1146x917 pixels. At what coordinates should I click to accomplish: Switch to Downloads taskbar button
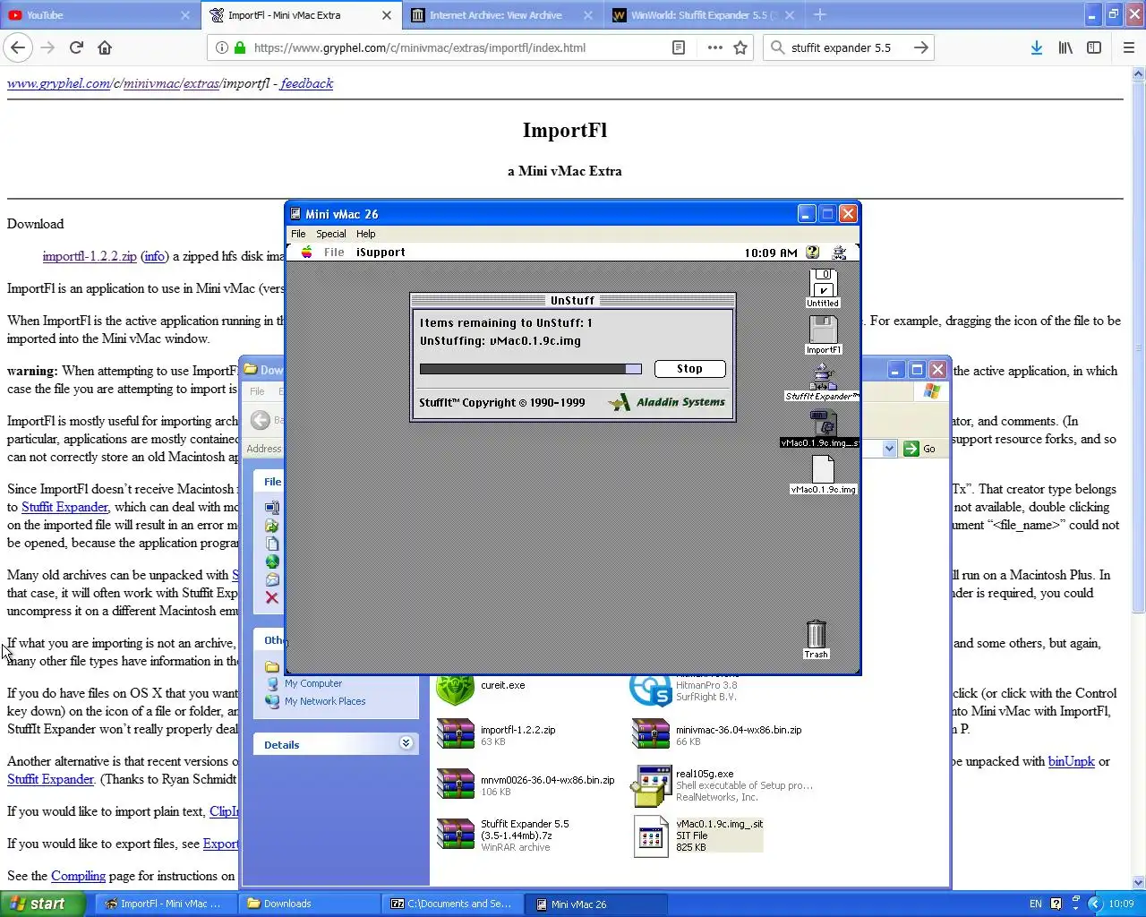[x=309, y=904]
